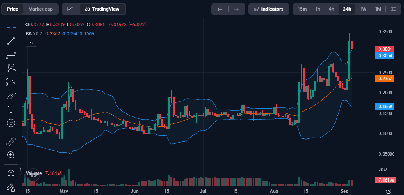Click the 0.1000 price axis tick
The width and height of the screenshot is (404, 195).
pyautogui.click(x=385, y=133)
